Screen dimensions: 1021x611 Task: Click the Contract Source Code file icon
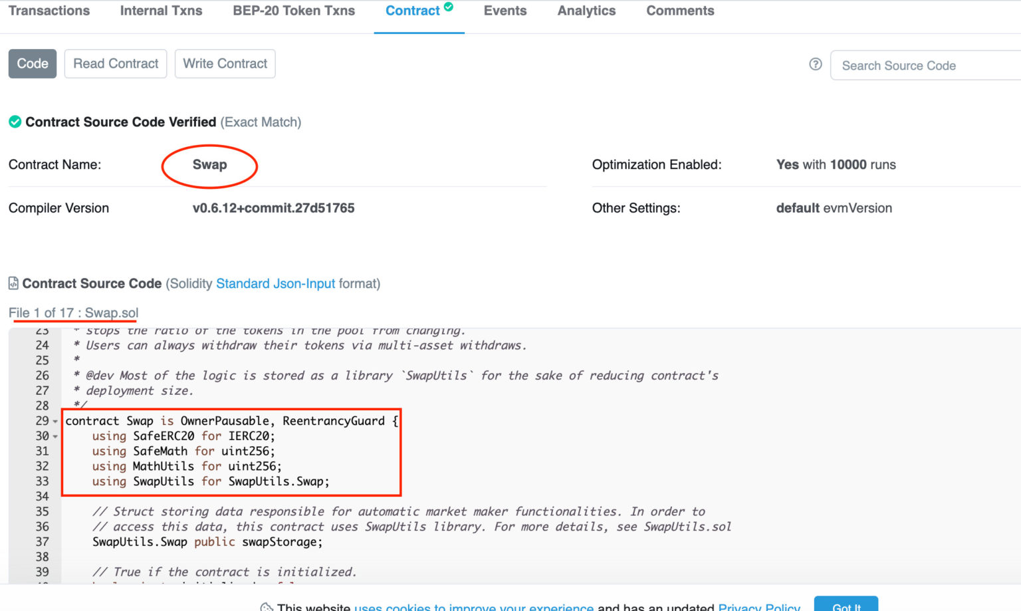(x=13, y=284)
